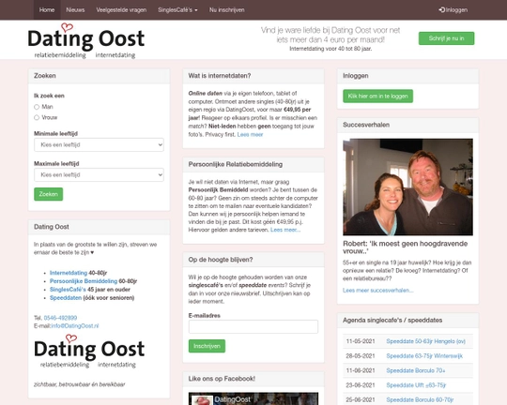
Task: Open Lees meer... under Persoonlijke Relatiebemiddeling
Action: [285, 230]
